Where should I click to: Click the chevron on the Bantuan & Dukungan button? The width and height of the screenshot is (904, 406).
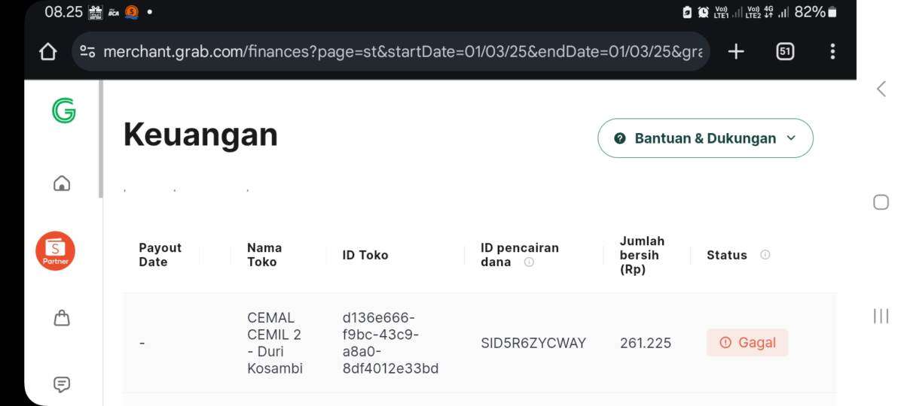click(791, 138)
